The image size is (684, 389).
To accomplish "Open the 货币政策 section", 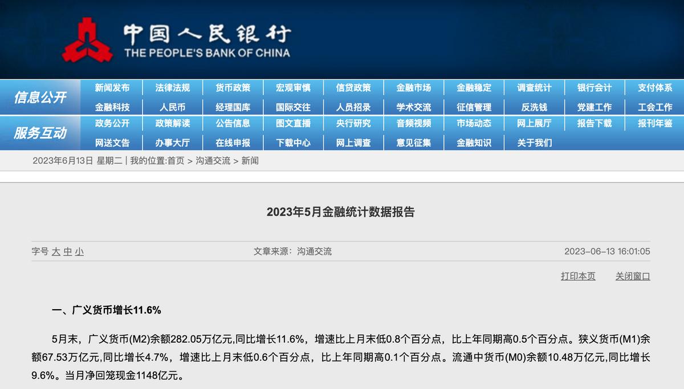I will tap(233, 88).
